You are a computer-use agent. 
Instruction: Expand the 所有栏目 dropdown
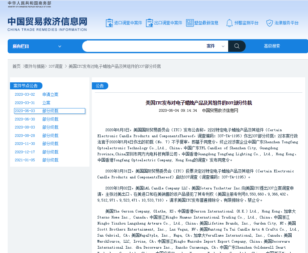click(37, 46)
